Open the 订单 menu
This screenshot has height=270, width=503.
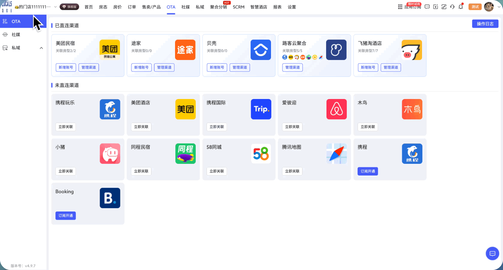coord(132,7)
